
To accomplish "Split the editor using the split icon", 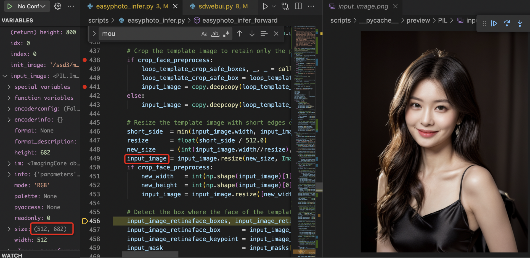I will coord(298,6).
